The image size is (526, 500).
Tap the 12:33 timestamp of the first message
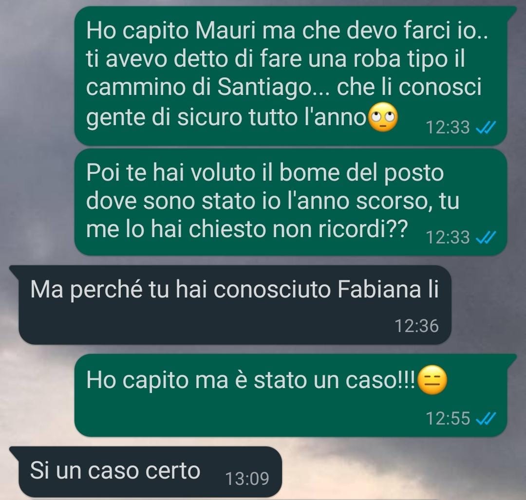pos(448,128)
